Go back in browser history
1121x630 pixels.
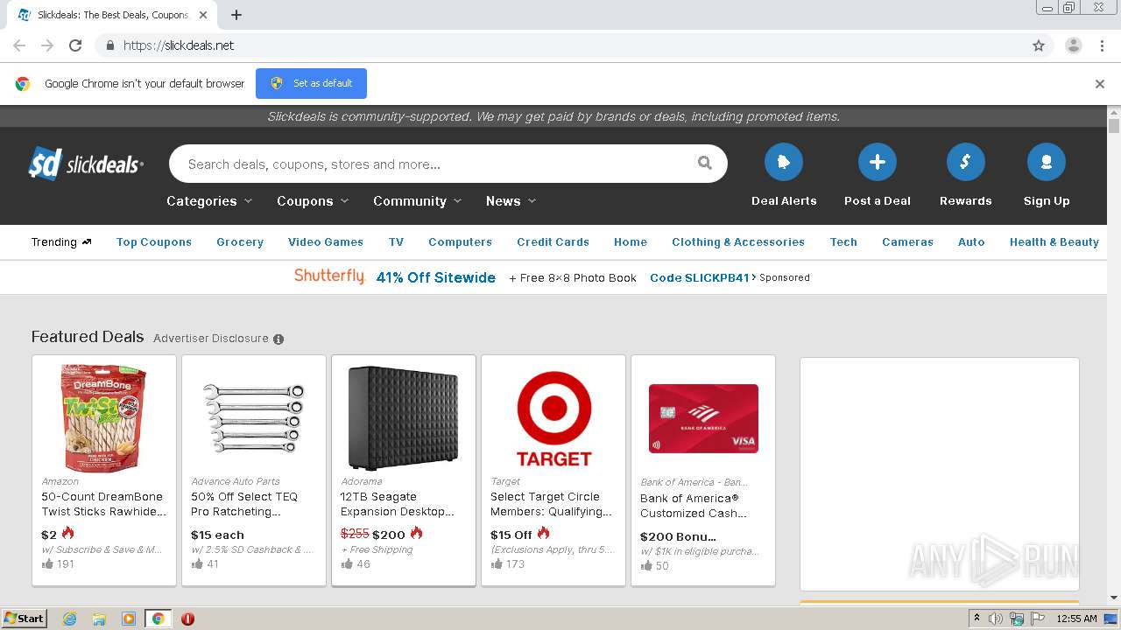(19, 45)
